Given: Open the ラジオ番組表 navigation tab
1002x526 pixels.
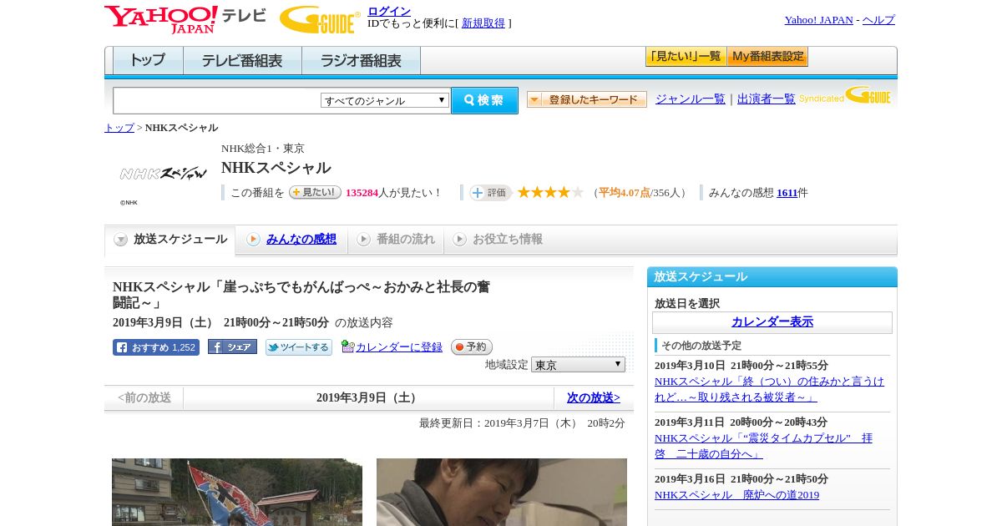Looking at the screenshot, I should (361, 61).
